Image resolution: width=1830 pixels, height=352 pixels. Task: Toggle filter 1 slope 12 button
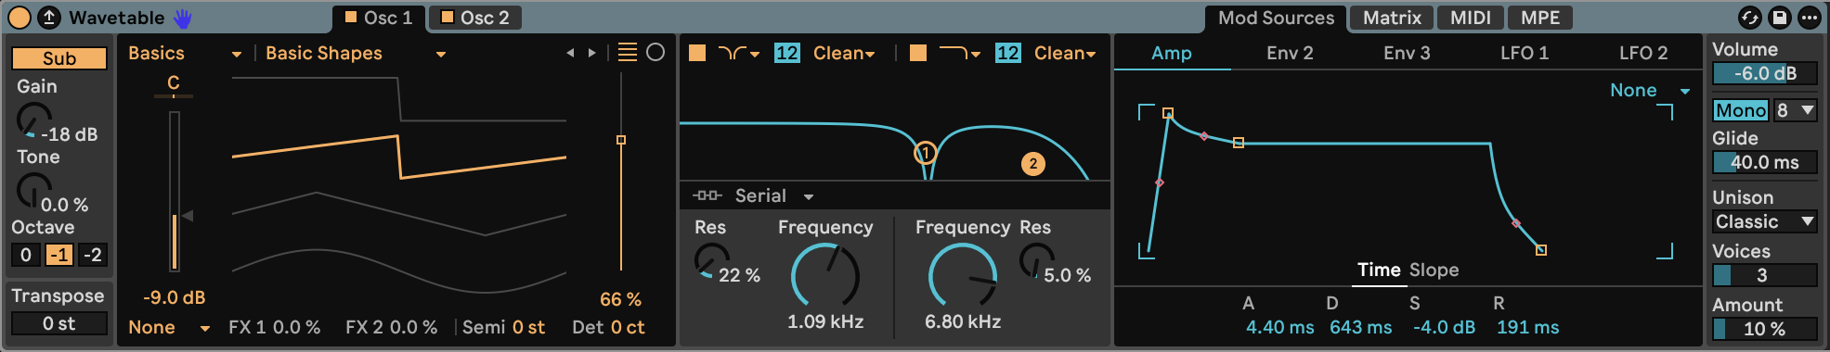(x=786, y=54)
